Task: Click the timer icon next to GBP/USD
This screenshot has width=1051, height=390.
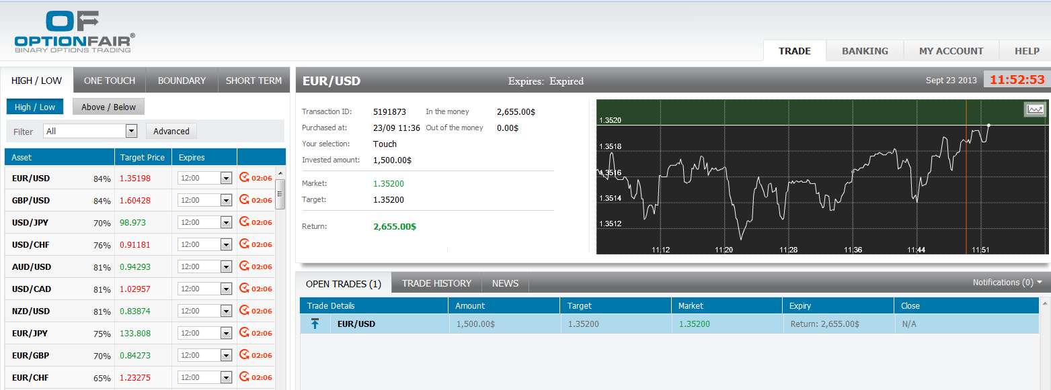Action: pos(244,199)
